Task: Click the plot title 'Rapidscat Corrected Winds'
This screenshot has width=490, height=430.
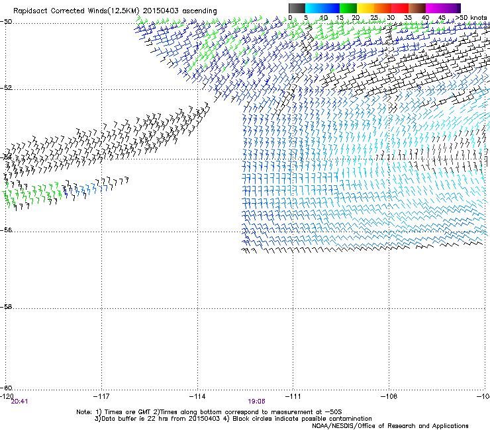Action: [x=60, y=11]
